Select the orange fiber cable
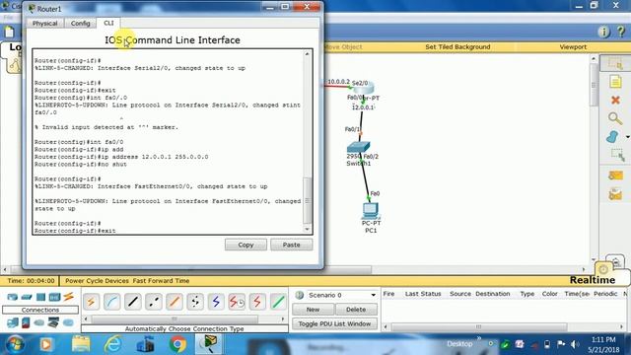 click(x=175, y=302)
